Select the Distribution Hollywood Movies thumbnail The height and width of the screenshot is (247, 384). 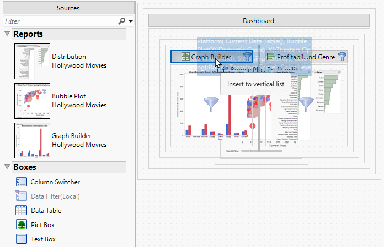pyautogui.click(x=32, y=61)
